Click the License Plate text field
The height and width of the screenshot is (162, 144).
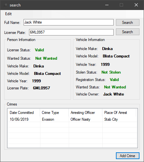point(71,32)
